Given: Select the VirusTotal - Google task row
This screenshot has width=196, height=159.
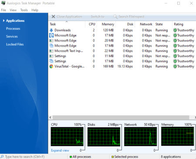Looking at the screenshot, I should point(122,66).
